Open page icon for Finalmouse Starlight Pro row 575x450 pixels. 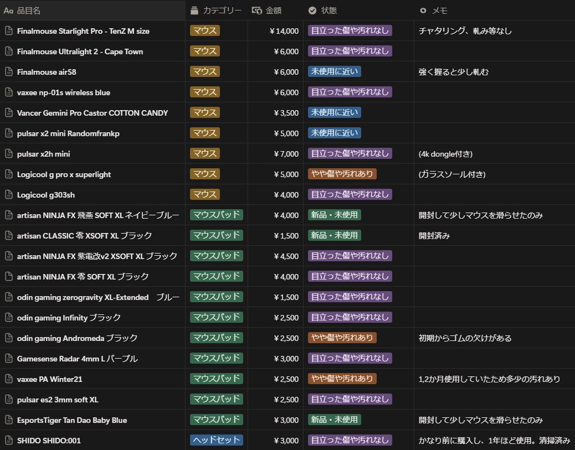tap(9, 31)
